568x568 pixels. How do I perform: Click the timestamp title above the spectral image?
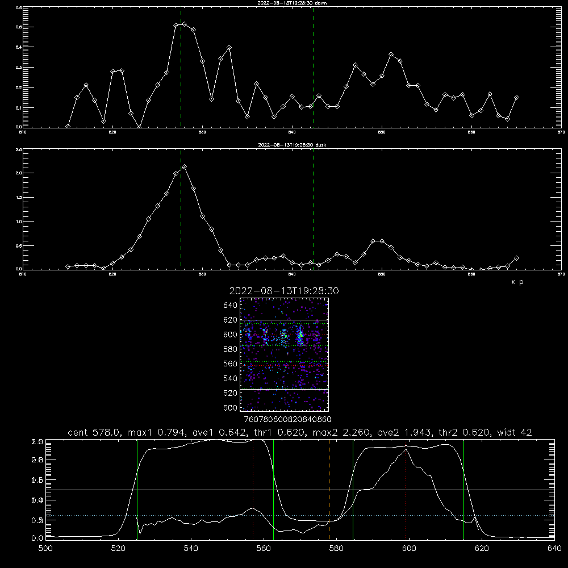284,291
